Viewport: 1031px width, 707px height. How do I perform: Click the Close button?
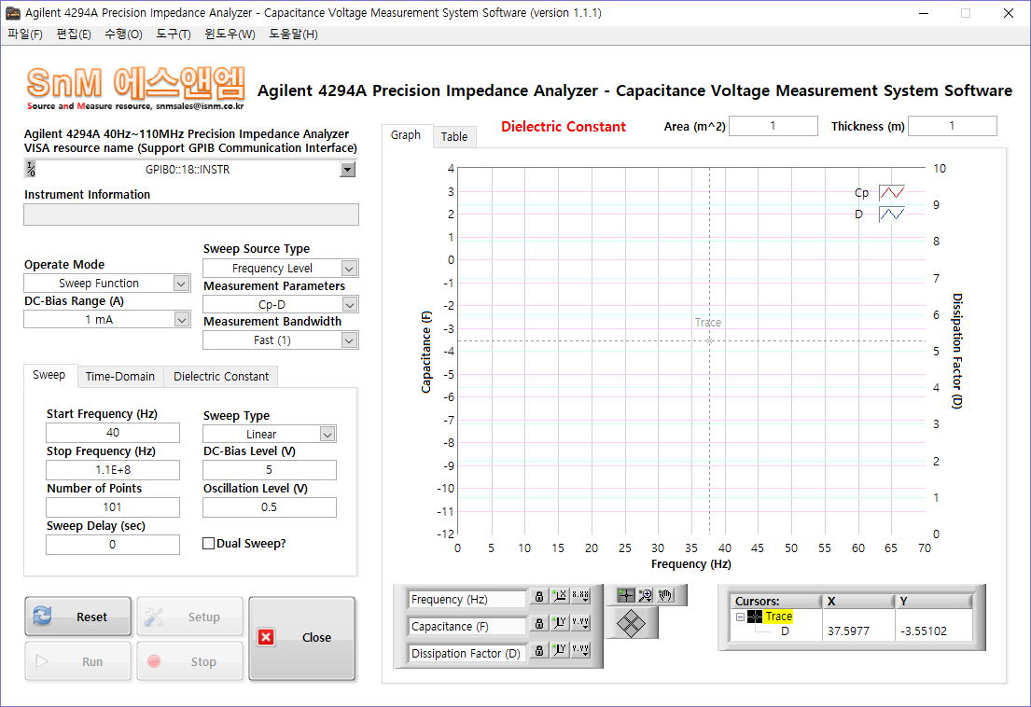(x=301, y=639)
